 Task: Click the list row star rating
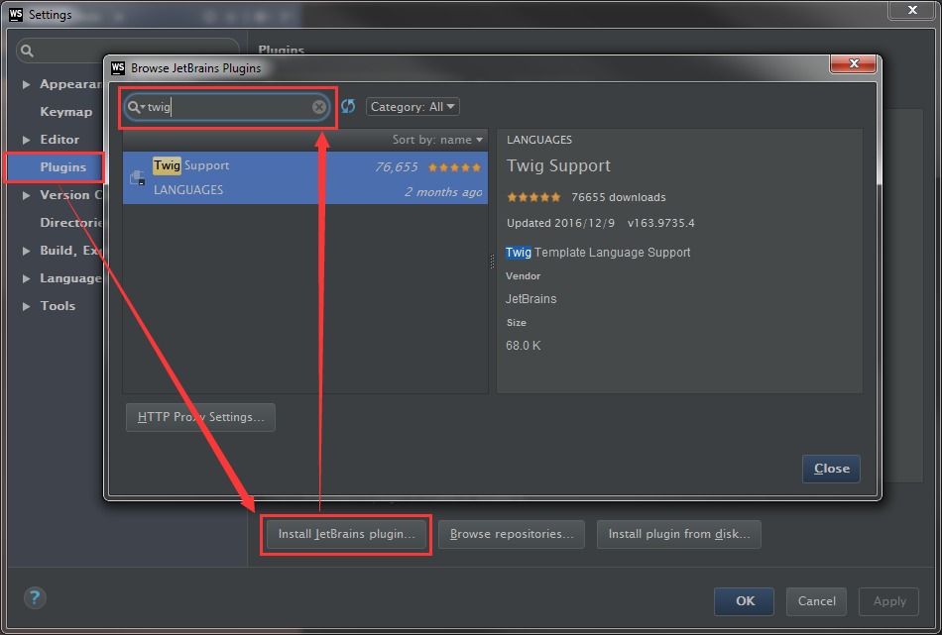[x=455, y=167]
